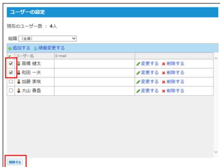Click 削除する link in 高橋 健太 row
The image size is (220, 167).
[175, 64]
